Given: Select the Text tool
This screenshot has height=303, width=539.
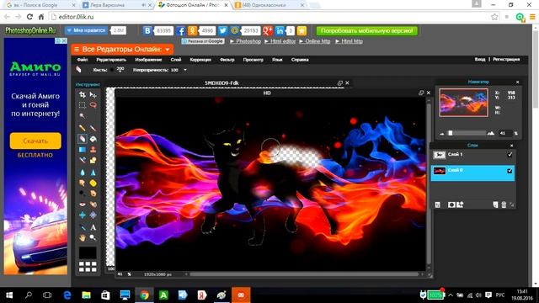Looking at the screenshot, I should click(x=93, y=227).
